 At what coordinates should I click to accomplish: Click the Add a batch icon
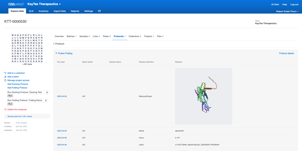click(5, 77)
